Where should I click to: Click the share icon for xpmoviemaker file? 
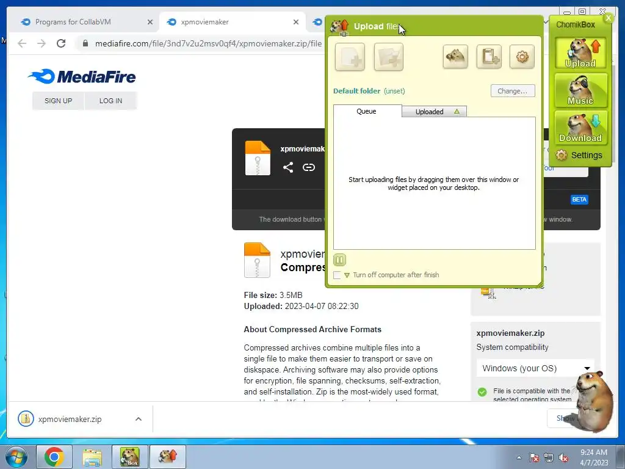pyautogui.click(x=288, y=167)
